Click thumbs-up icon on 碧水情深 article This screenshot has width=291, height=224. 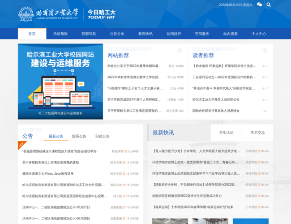point(264,66)
